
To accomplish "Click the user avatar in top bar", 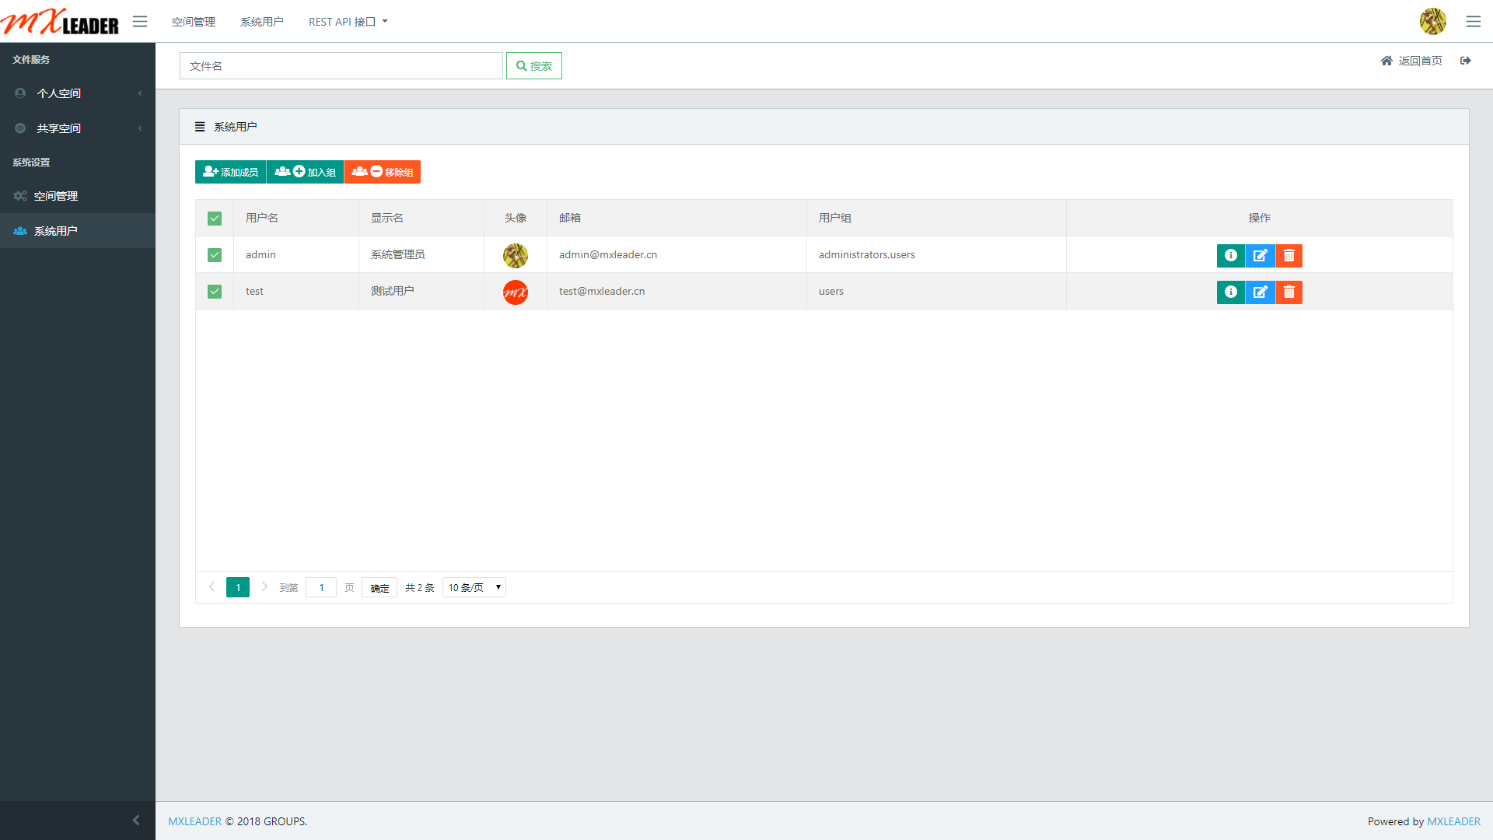I will (1432, 22).
